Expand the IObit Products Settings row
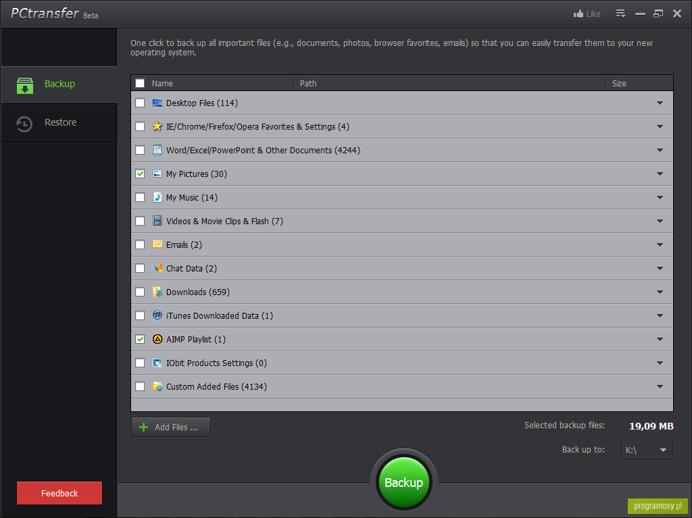Image resolution: width=692 pixels, height=518 pixels. [660, 363]
